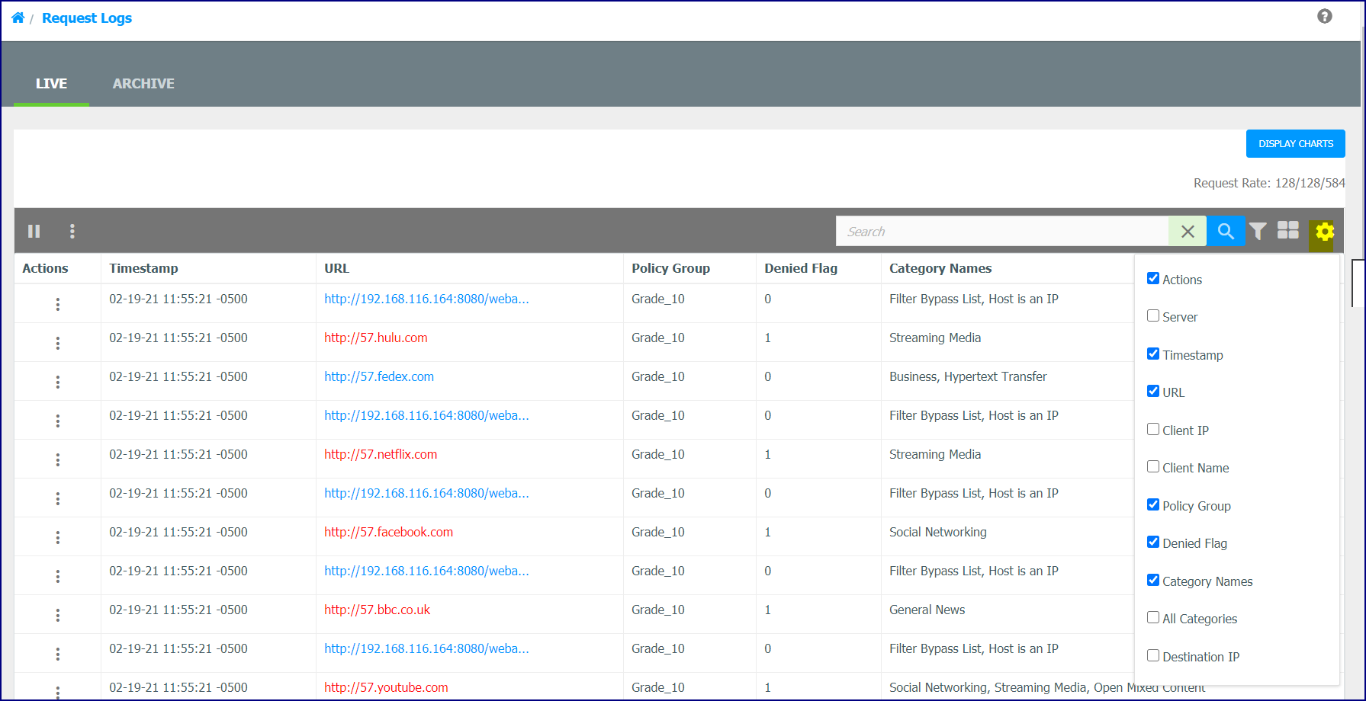
Task: Uncheck the Policy Group column checkbox
Action: click(1153, 505)
